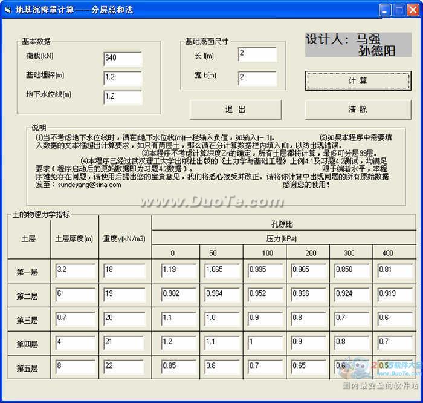Screen dimensions: 423x403
Task: Click the 土层厚度(m) column header
Action: click(74, 239)
